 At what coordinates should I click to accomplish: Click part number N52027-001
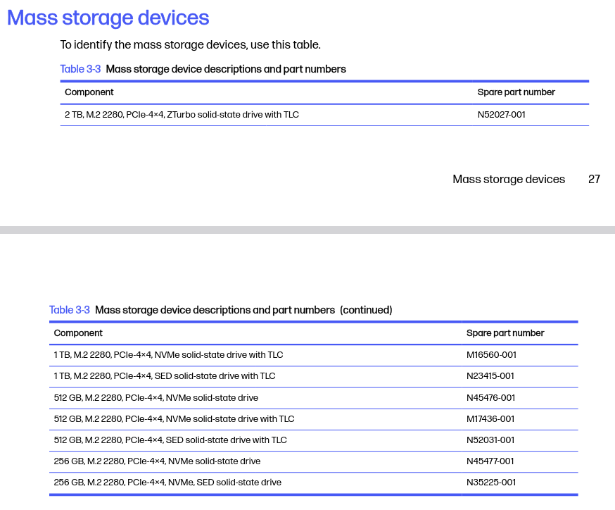click(501, 114)
